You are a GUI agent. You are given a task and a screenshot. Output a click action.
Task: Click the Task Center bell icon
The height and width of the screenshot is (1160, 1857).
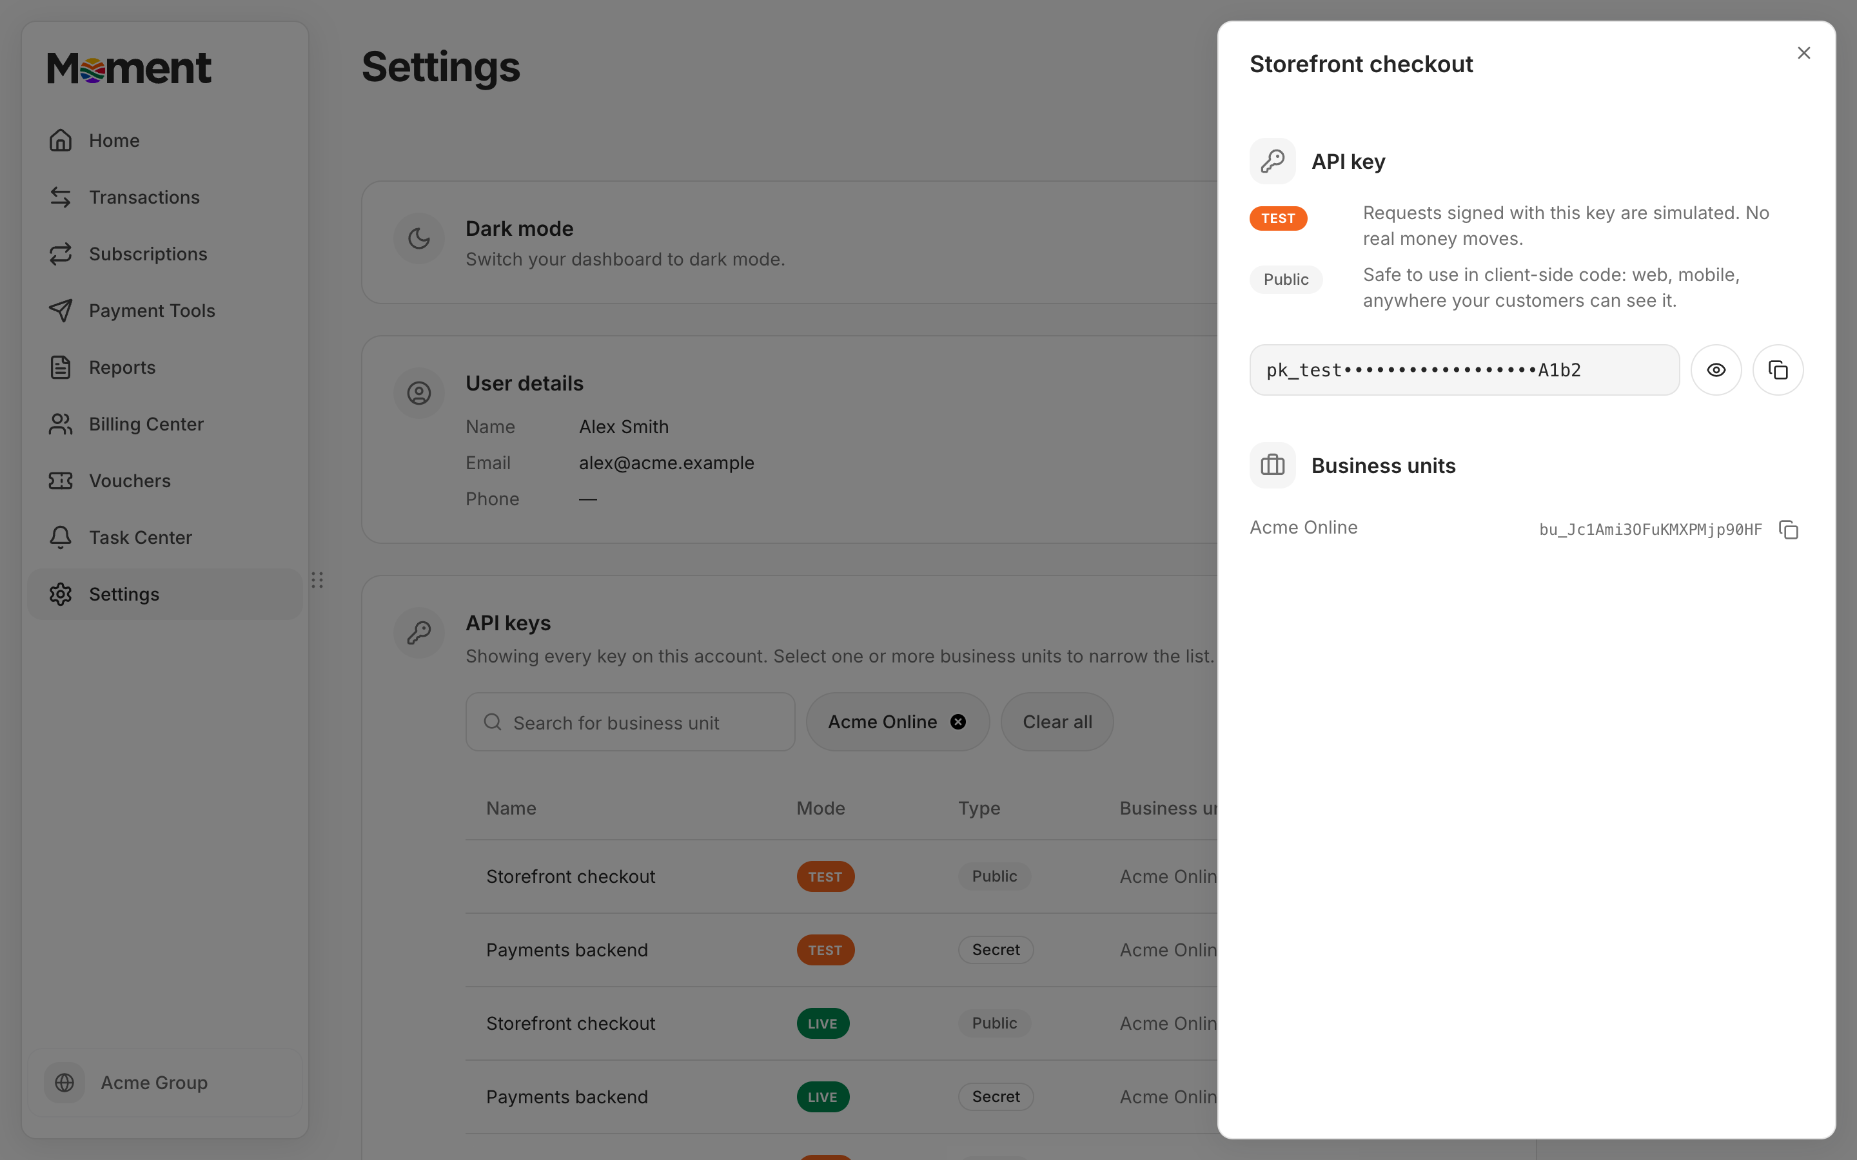click(61, 538)
